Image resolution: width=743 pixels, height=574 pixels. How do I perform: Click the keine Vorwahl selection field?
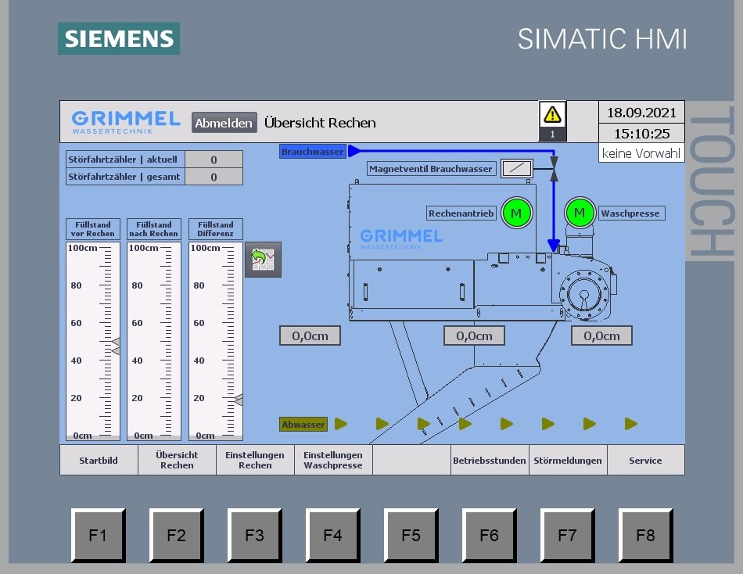point(641,153)
